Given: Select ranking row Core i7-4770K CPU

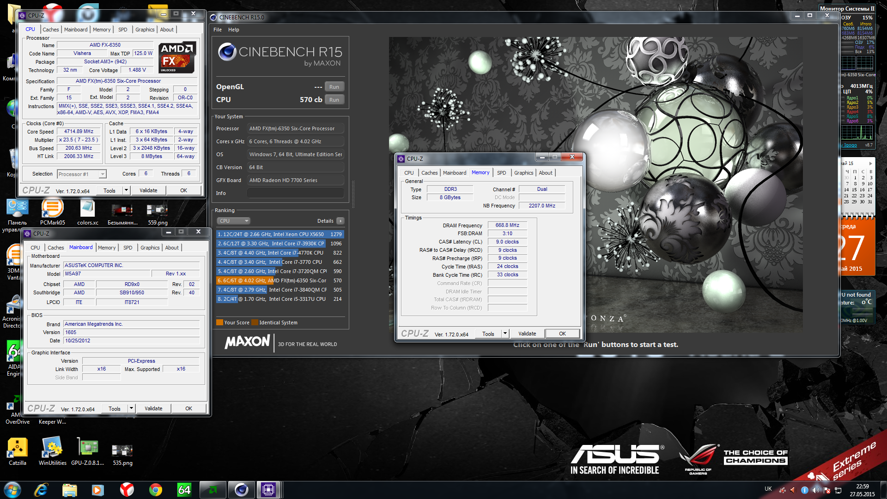Looking at the screenshot, I should (280, 253).
